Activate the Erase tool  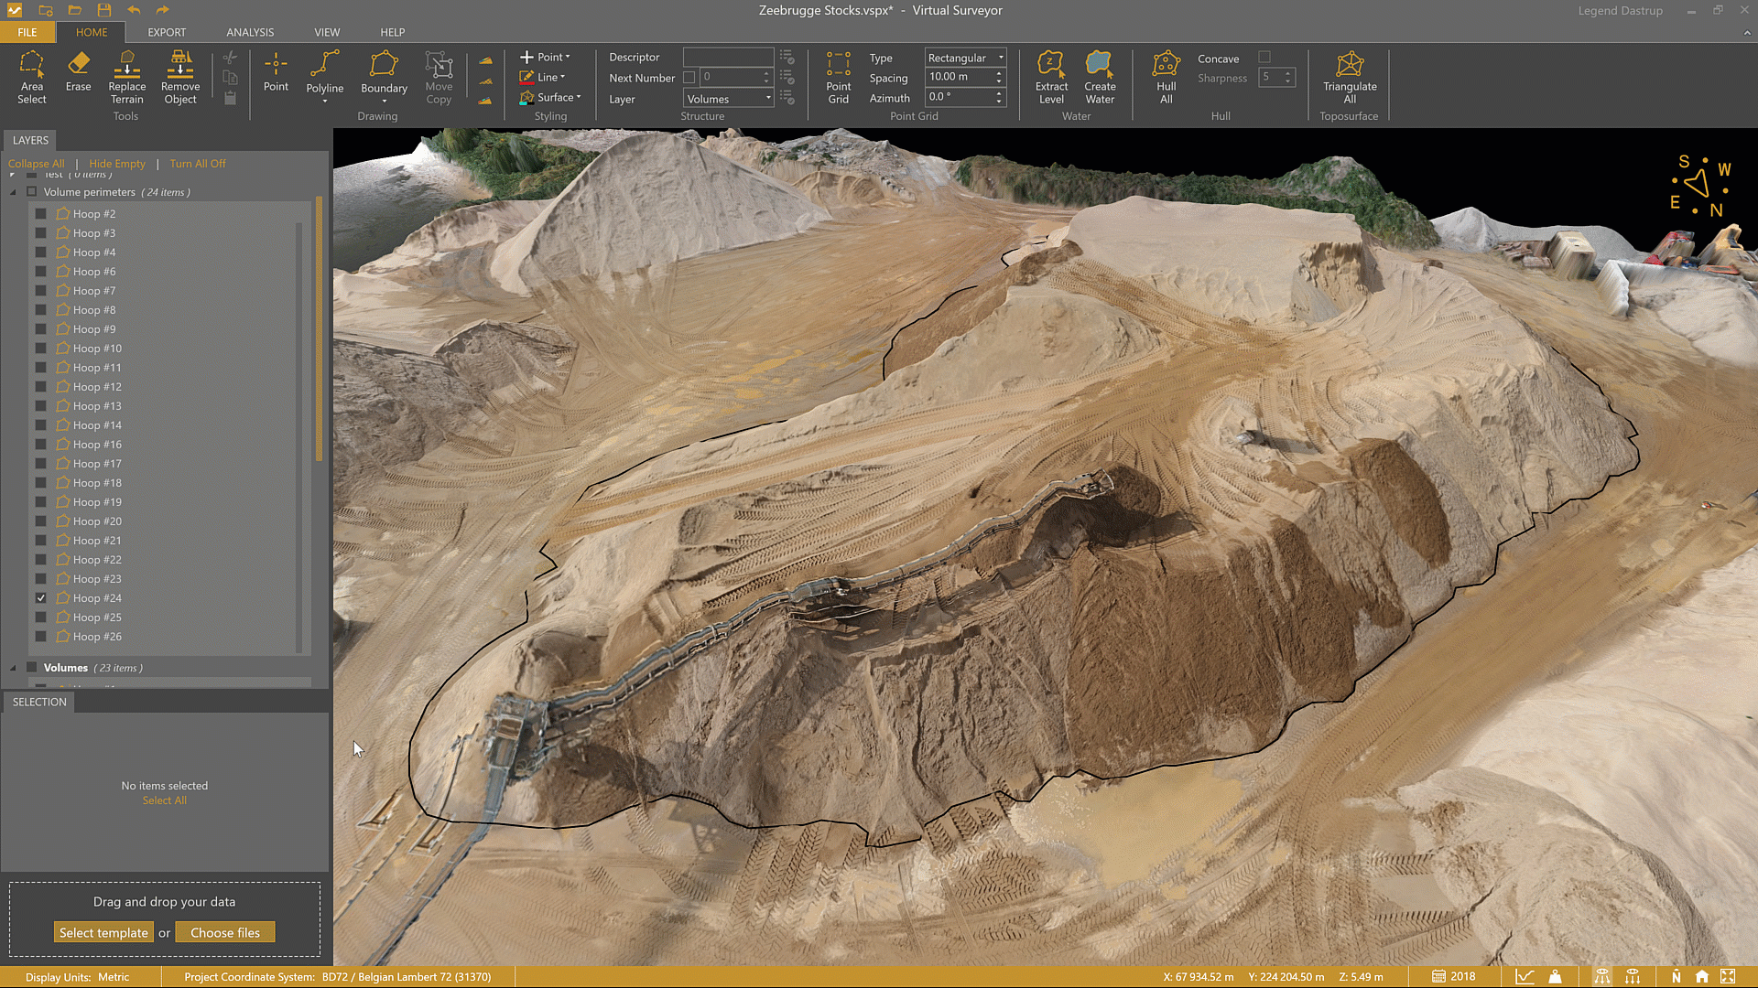click(x=78, y=72)
